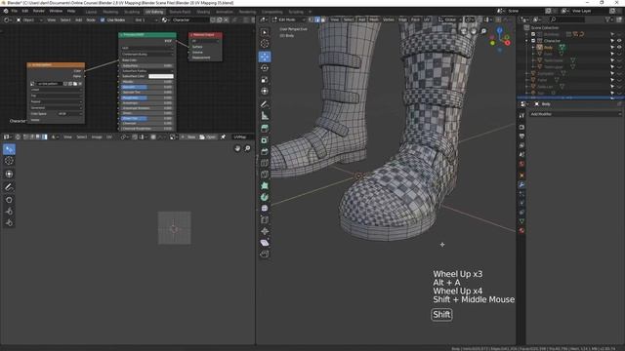Open the Render menu
This screenshot has width=625, height=351.
point(39,11)
